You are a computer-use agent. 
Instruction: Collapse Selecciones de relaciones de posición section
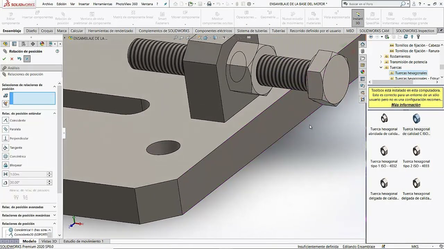[x=54, y=86]
